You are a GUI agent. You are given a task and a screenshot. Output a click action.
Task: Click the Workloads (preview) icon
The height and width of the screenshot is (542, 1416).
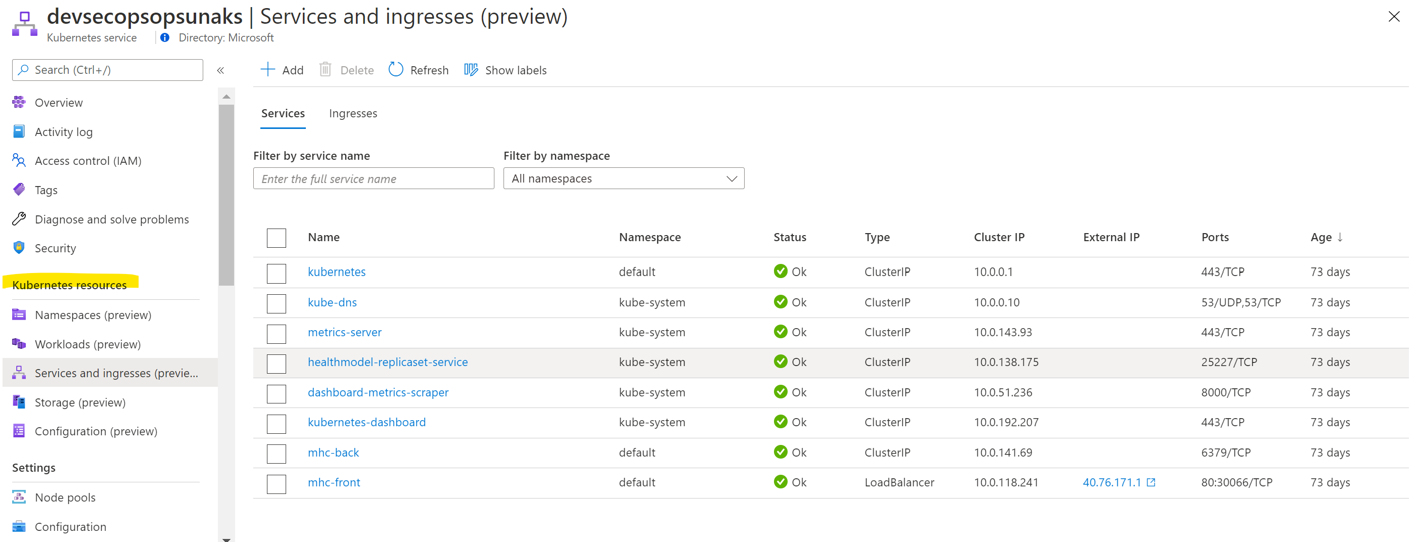[x=19, y=344]
